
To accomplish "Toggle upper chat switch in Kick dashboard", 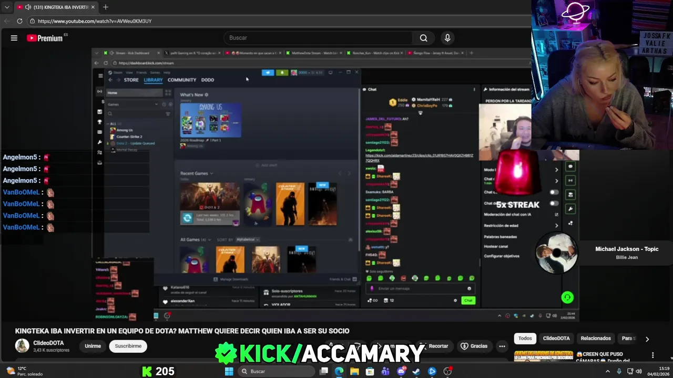I will click(x=554, y=192).
